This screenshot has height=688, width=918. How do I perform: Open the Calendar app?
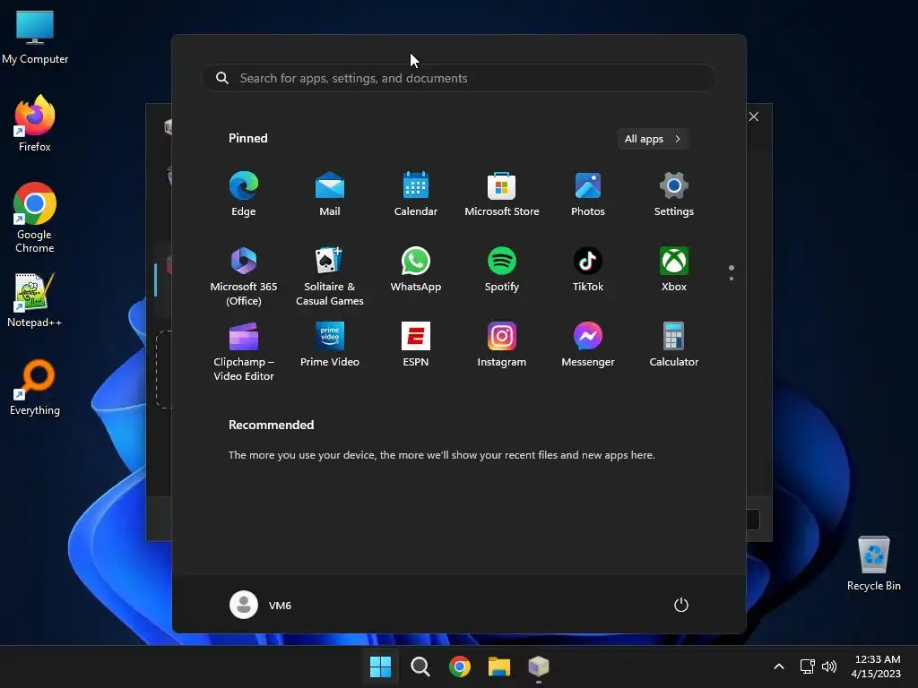tap(416, 194)
